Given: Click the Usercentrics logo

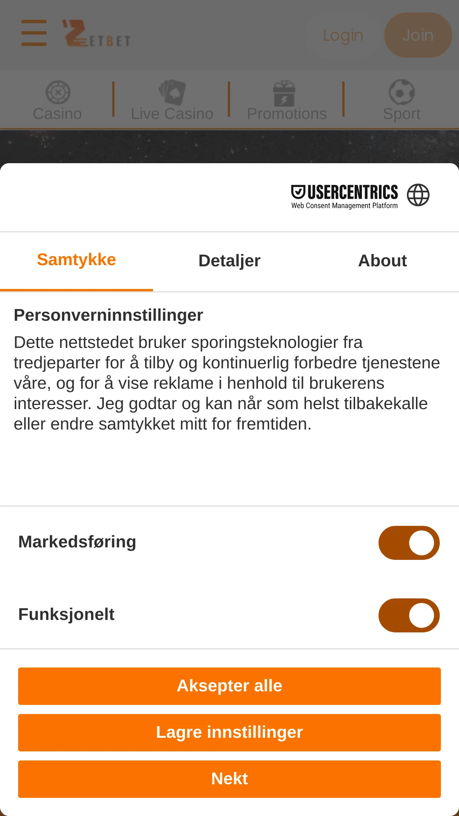Looking at the screenshot, I should [x=344, y=196].
